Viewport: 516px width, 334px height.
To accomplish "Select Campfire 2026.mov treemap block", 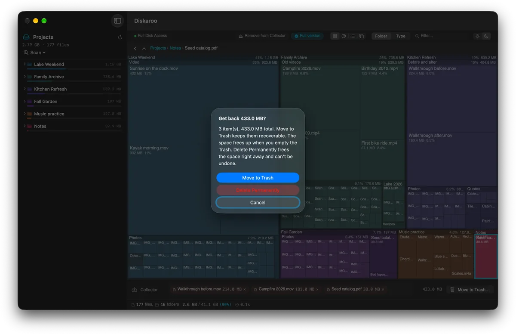I will pyautogui.click(x=320, y=97).
